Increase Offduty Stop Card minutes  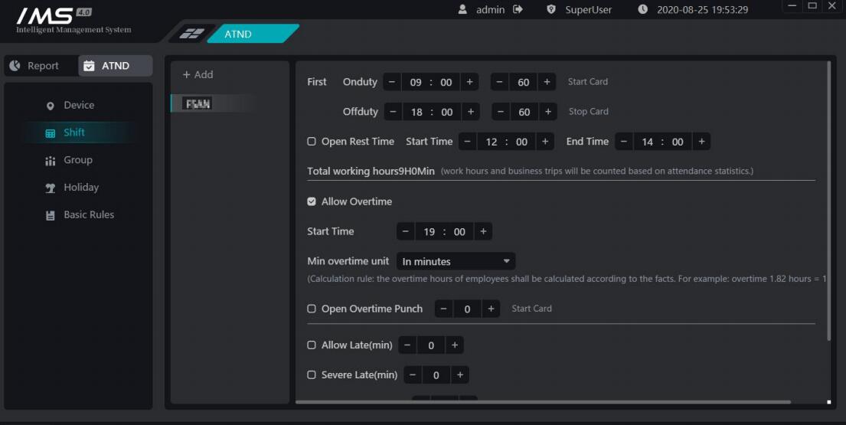click(548, 112)
